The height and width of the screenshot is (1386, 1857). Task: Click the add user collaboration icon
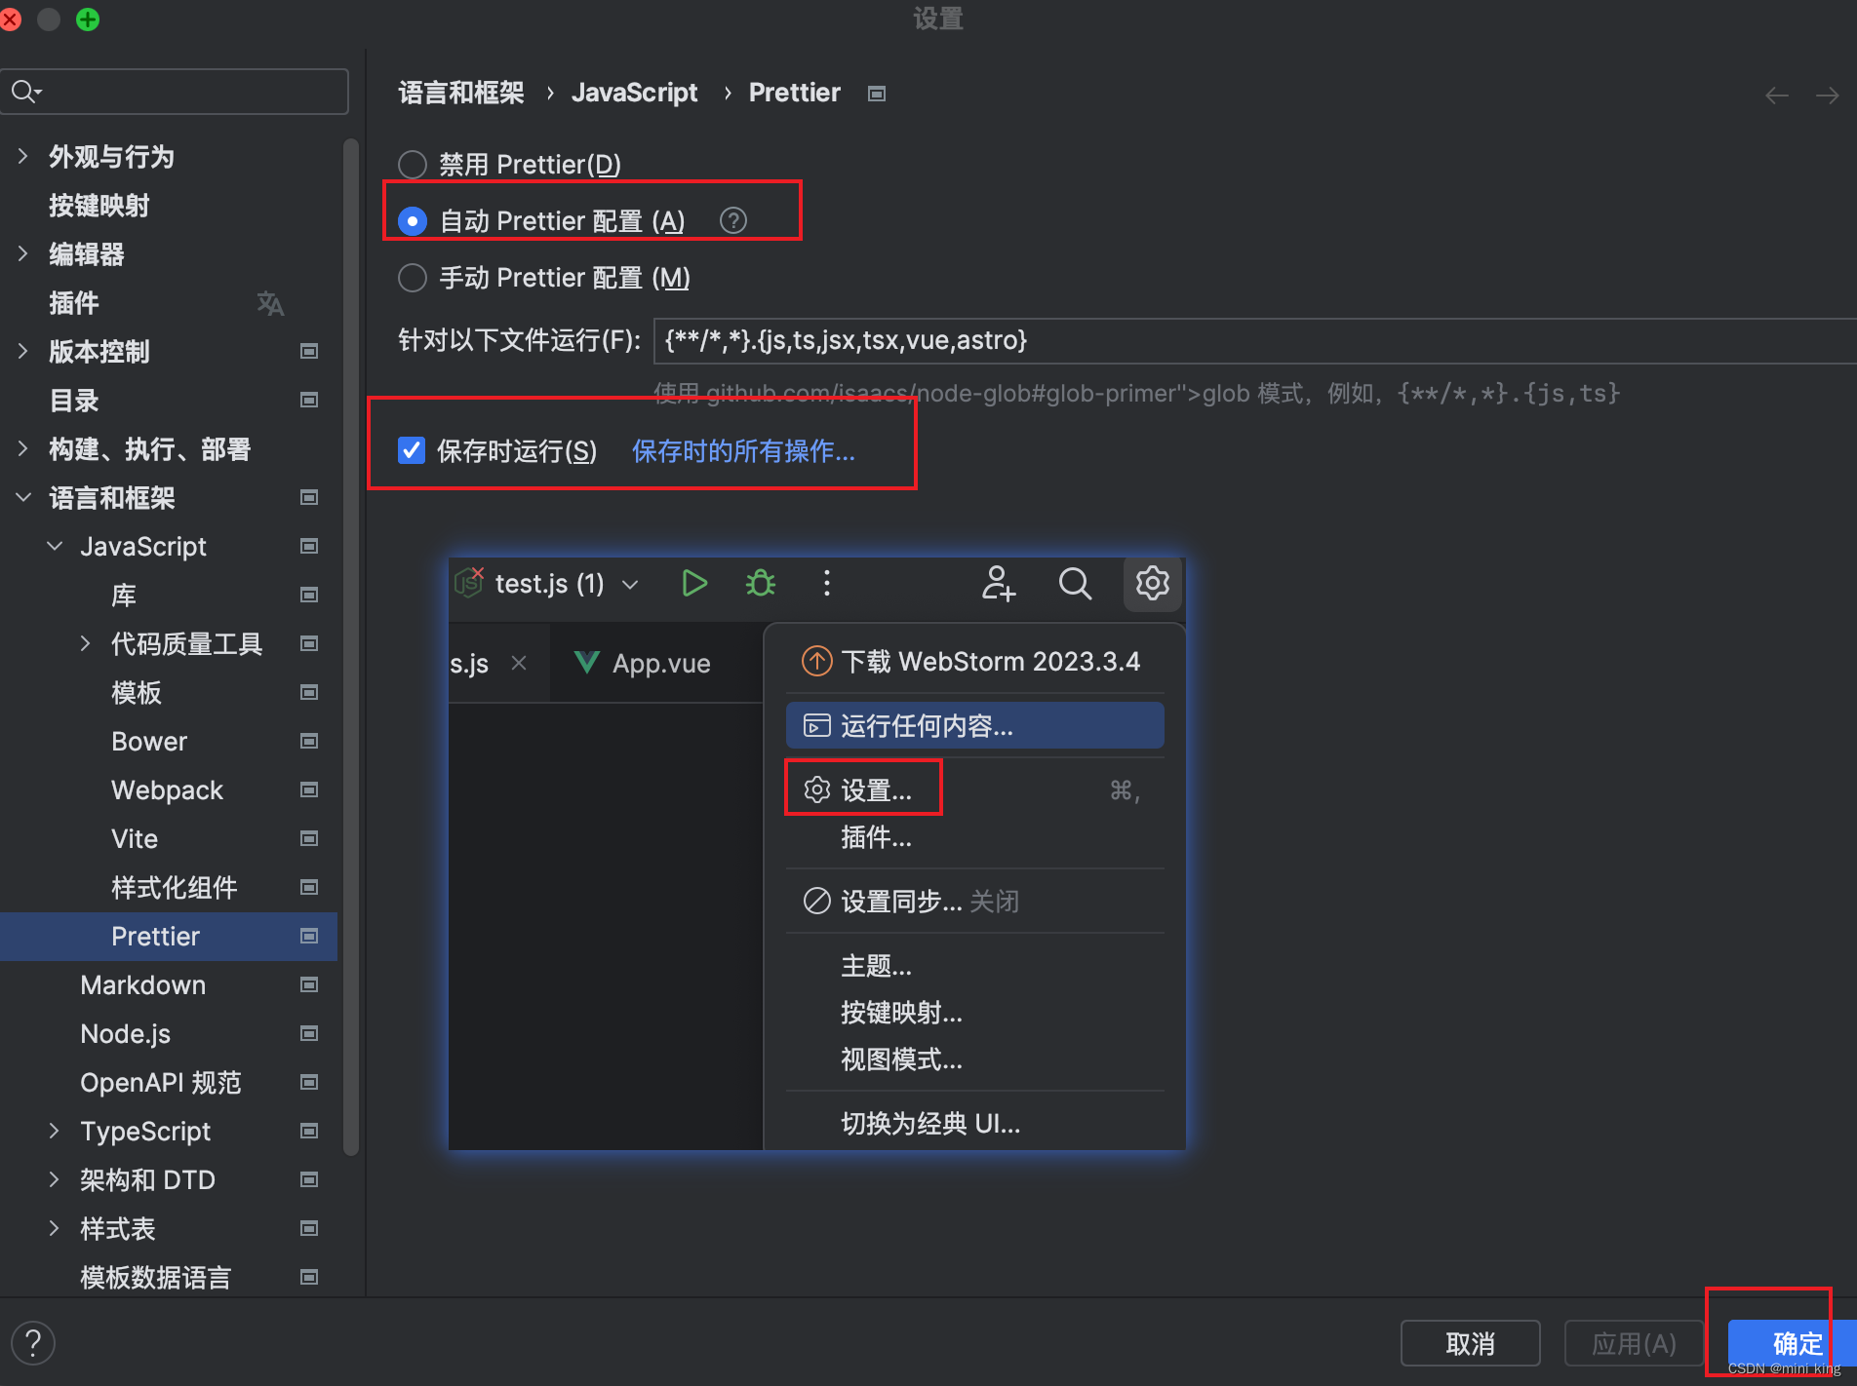tap(999, 583)
